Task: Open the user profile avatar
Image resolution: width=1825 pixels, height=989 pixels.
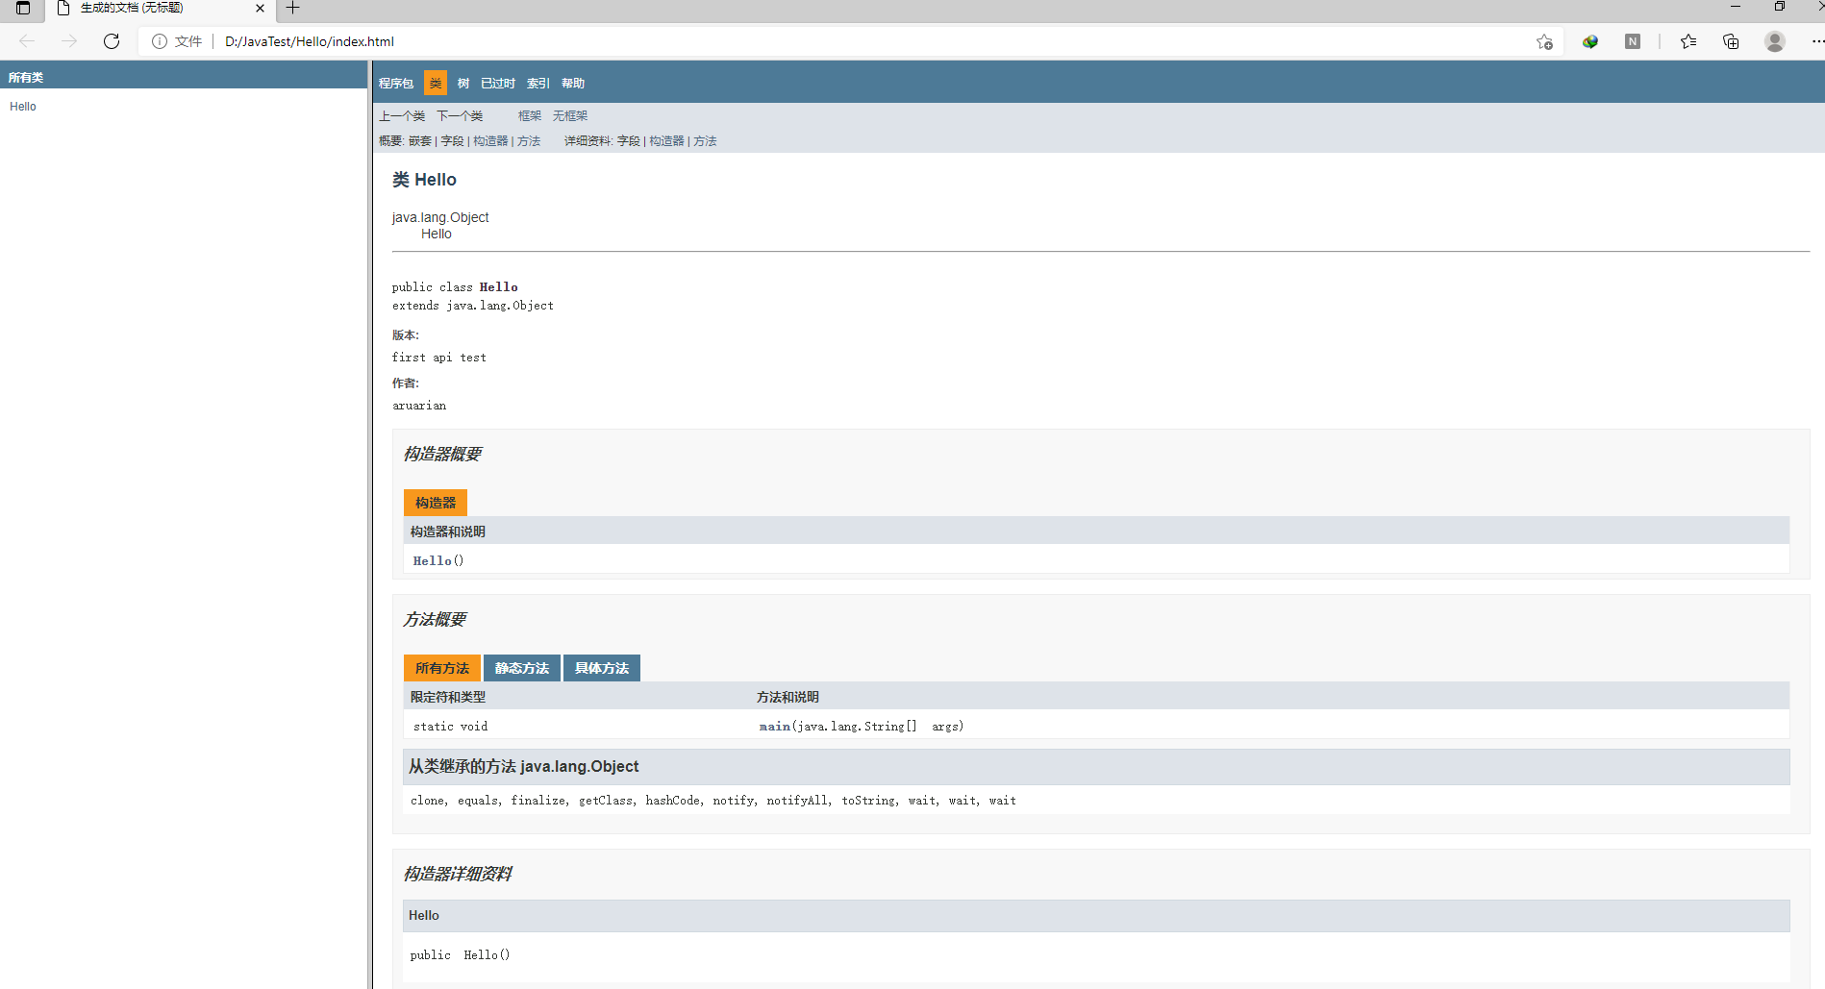Action: pyautogui.click(x=1775, y=41)
